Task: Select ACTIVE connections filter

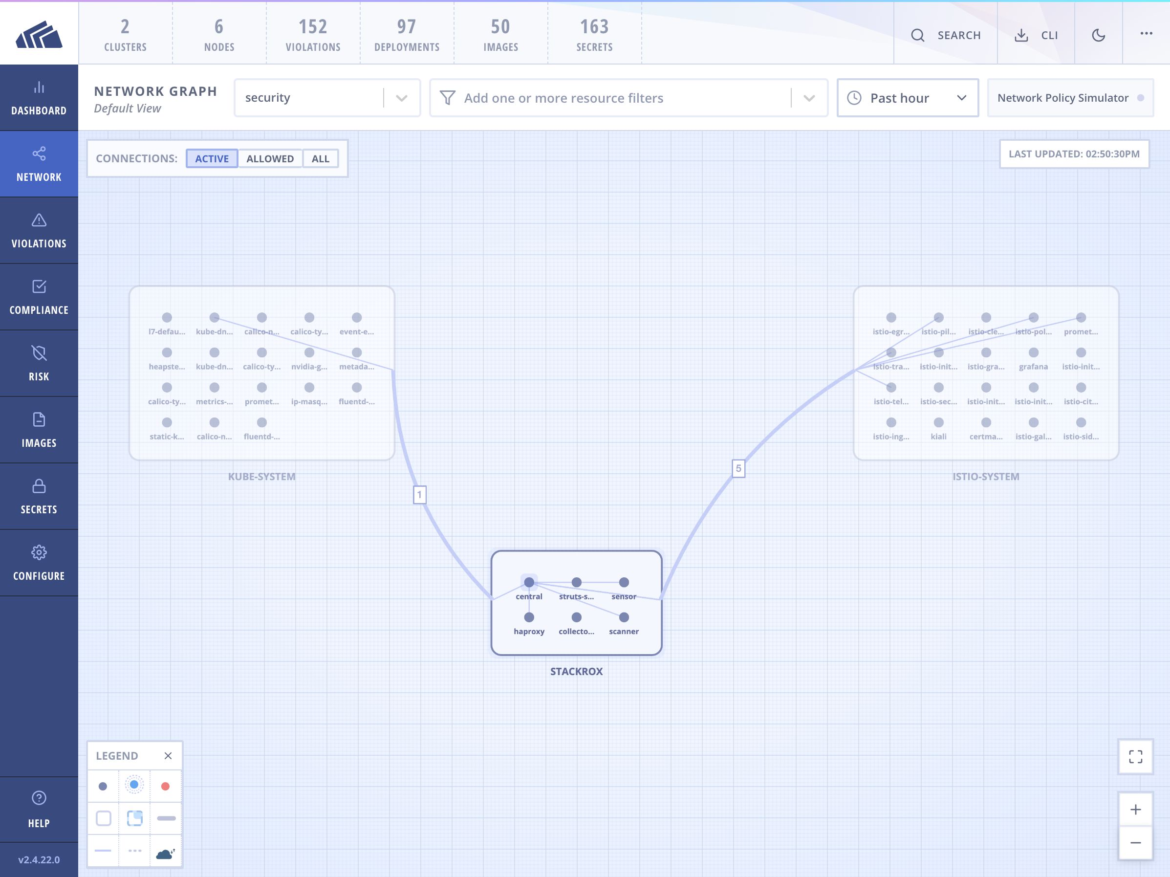Action: tap(212, 158)
